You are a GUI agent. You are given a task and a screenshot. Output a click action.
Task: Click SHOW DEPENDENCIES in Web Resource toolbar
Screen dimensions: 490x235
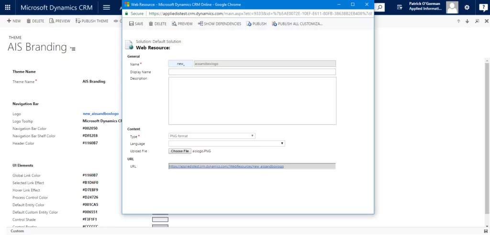tap(219, 24)
